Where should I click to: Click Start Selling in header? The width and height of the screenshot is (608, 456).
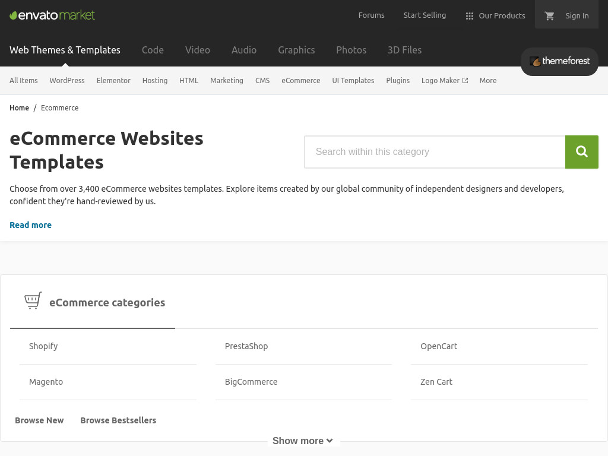coord(425,15)
